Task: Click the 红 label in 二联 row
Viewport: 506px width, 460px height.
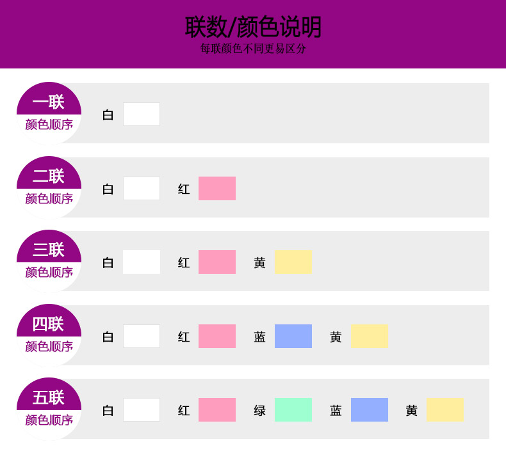Action: [x=184, y=189]
